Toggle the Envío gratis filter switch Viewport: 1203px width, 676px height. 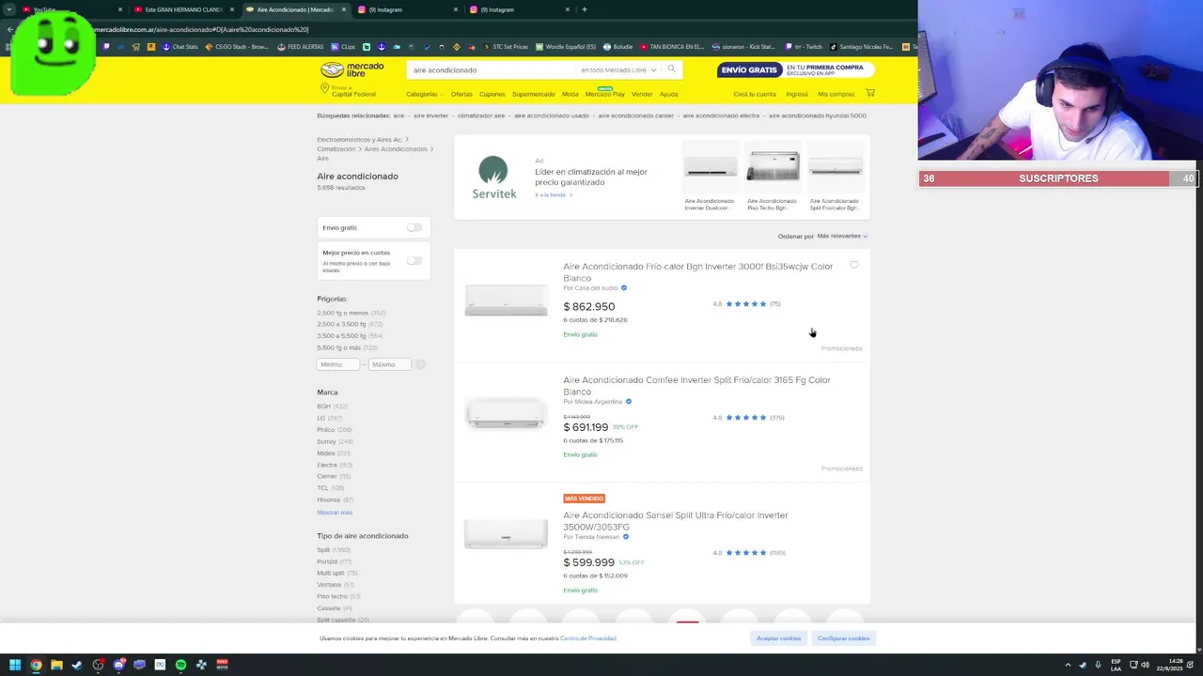[x=414, y=227]
